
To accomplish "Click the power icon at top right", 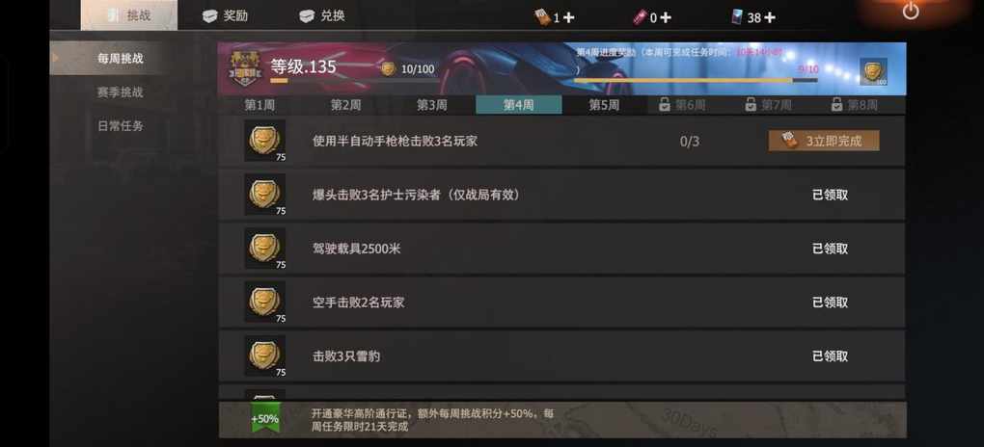I will point(911,12).
